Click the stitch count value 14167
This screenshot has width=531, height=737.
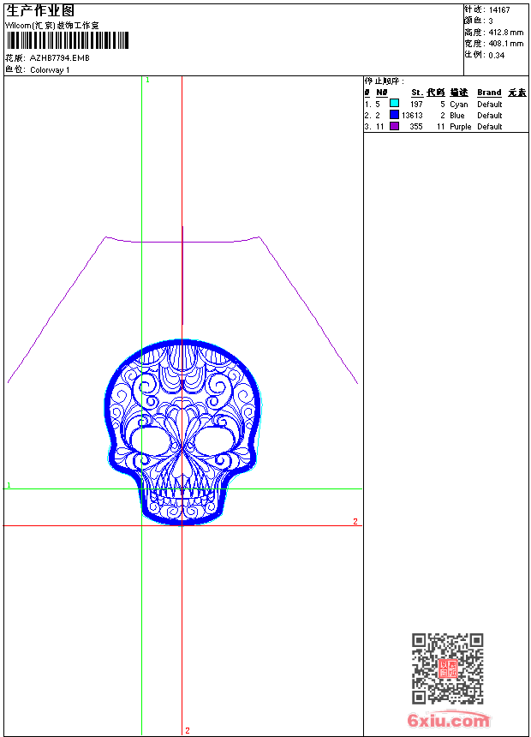pyautogui.click(x=499, y=10)
